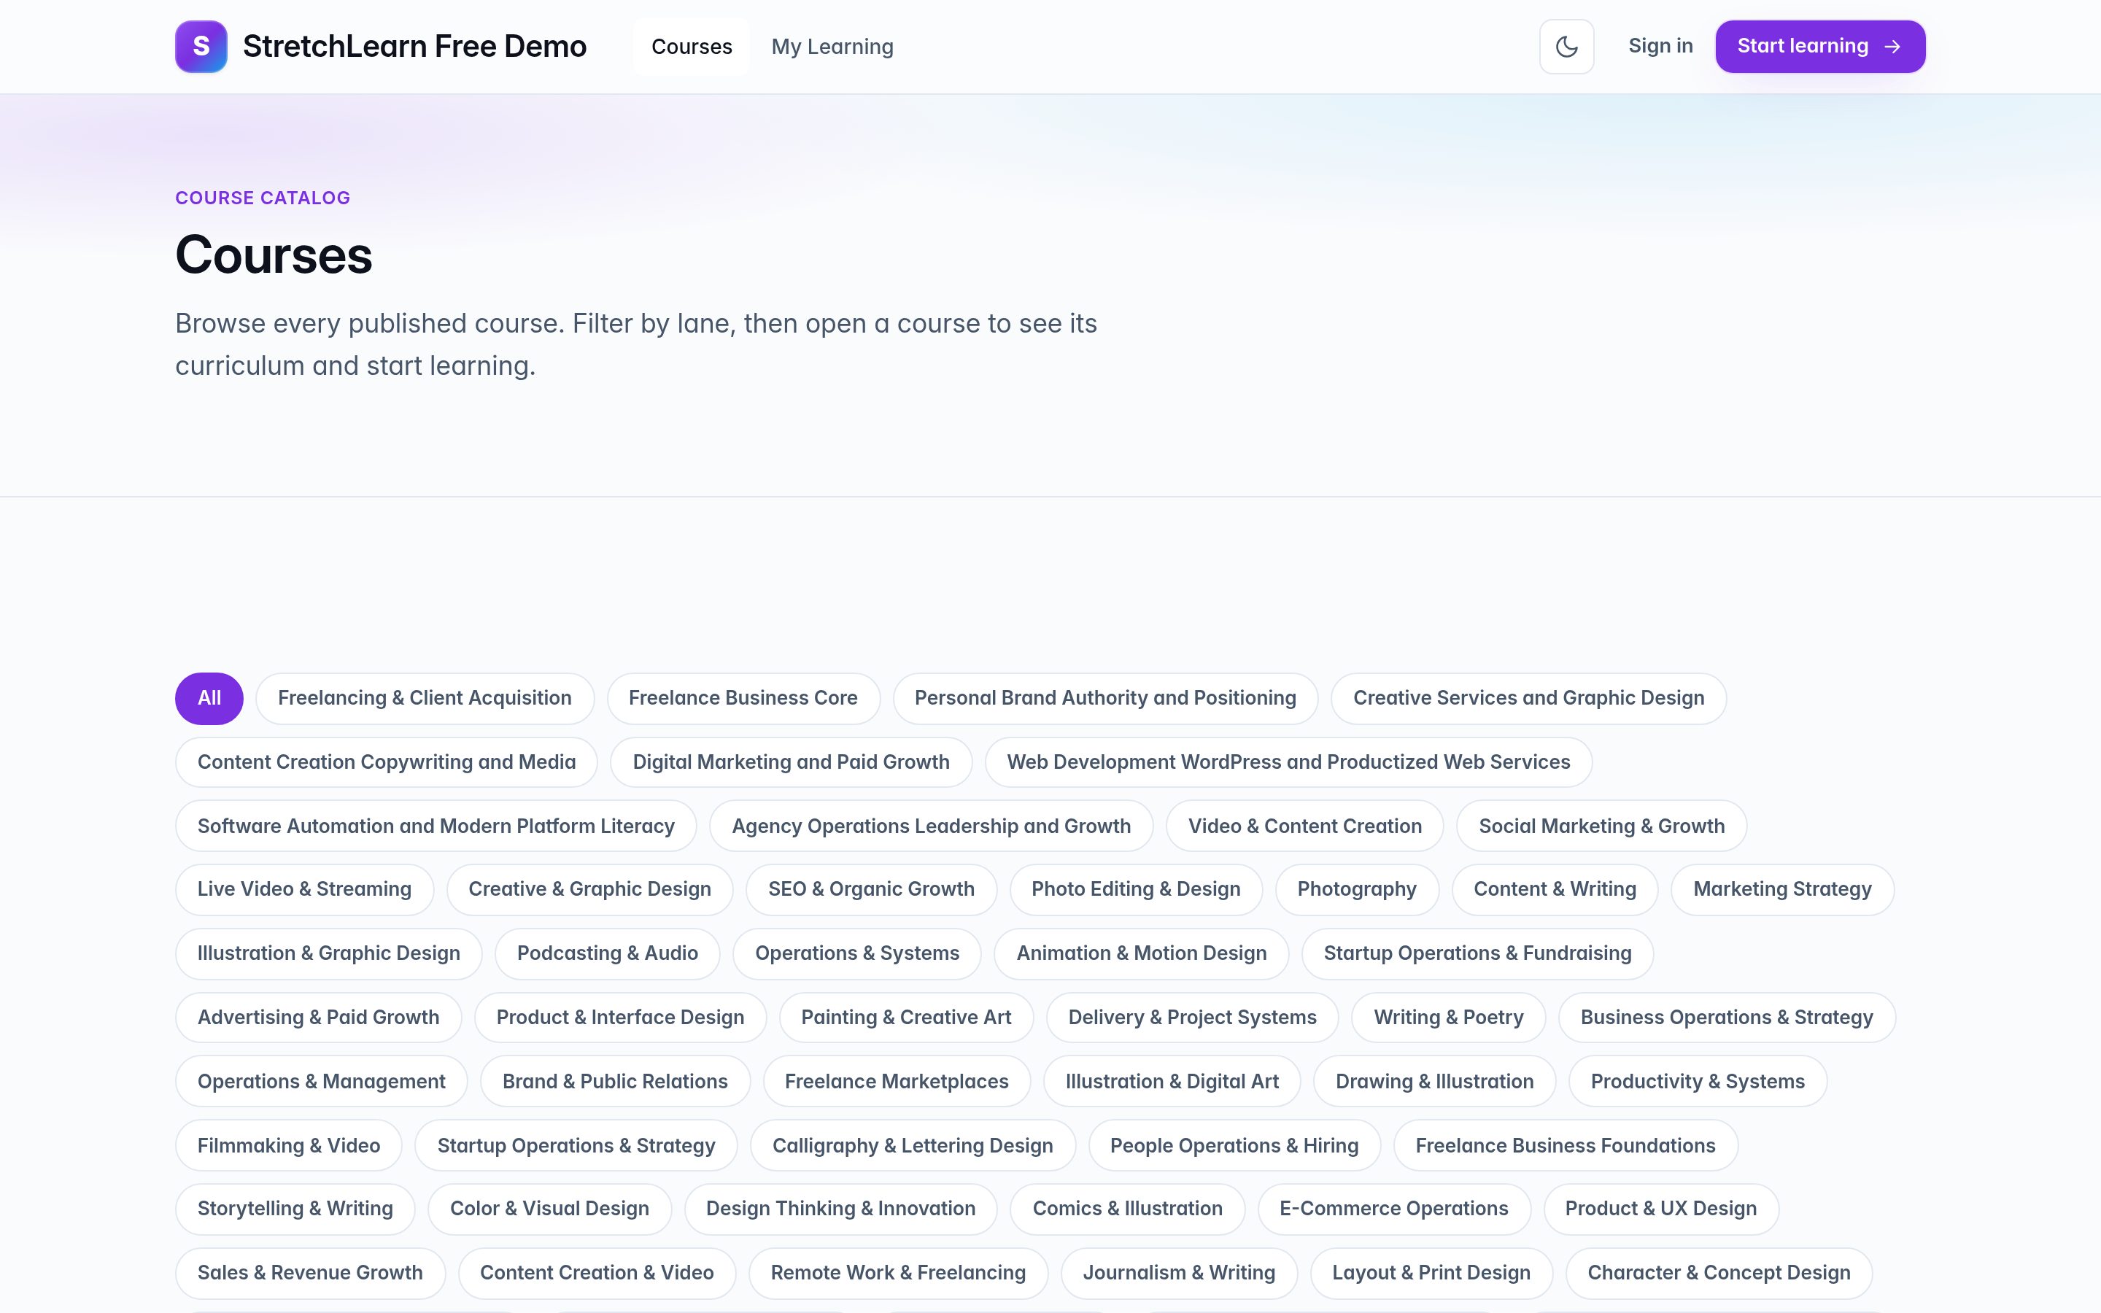Filter by Startup Operations & Fundraising
The image size is (2101, 1313).
[x=1477, y=953]
